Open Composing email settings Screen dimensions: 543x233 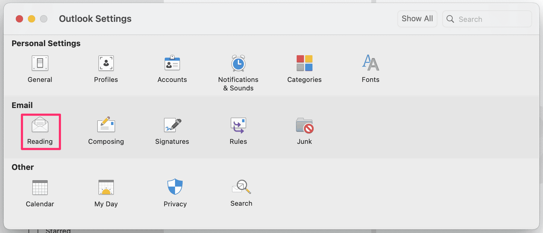pos(106,131)
